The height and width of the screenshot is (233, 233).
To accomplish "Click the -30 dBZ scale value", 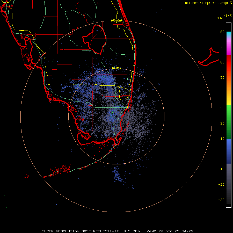I will tap(221, 200).
